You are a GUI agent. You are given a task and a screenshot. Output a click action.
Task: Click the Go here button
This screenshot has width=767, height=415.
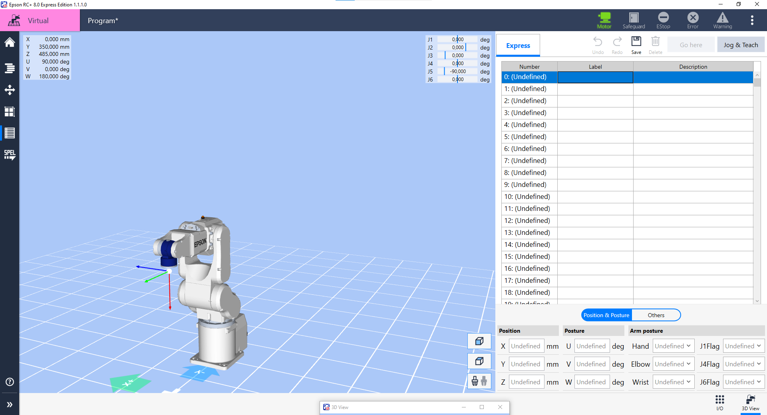tap(691, 45)
